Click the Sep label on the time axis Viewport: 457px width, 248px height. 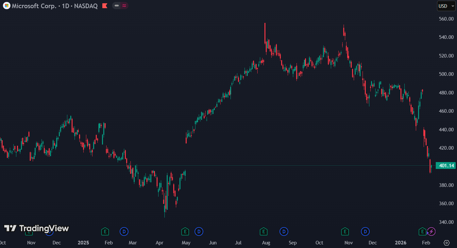(x=293, y=243)
